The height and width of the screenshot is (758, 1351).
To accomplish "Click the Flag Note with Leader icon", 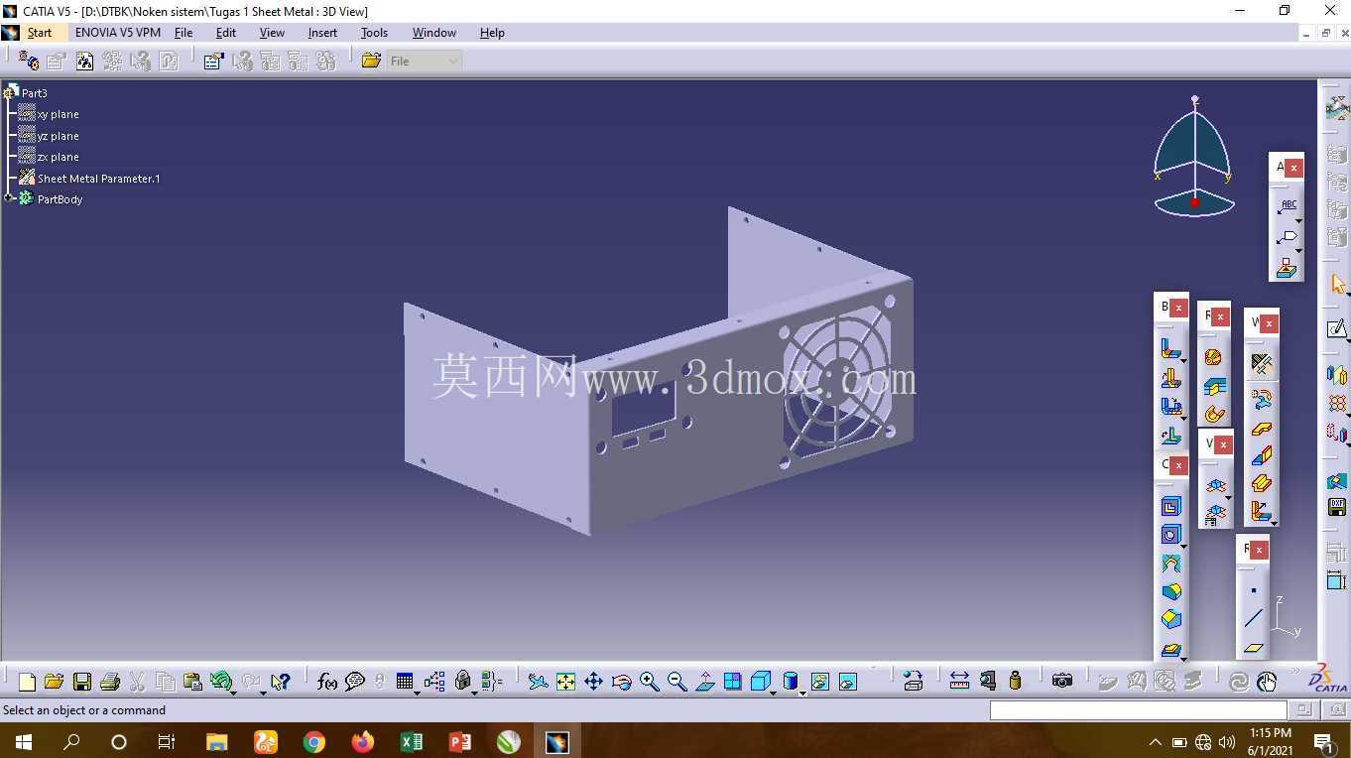I will tap(1288, 238).
